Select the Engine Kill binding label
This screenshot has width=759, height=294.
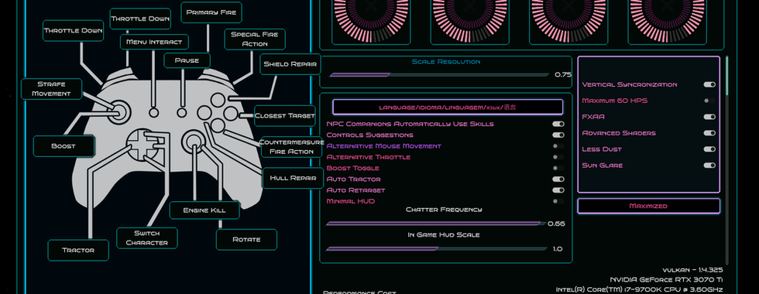pyautogui.click(x=204, y=210)
